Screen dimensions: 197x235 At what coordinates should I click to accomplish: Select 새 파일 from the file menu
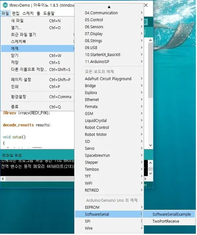pyautogui.click(x=38, y=21)
